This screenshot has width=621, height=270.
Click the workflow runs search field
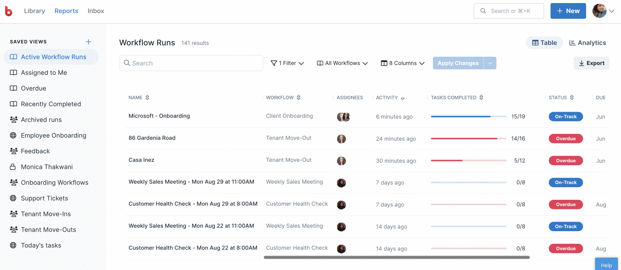point(191,63)
